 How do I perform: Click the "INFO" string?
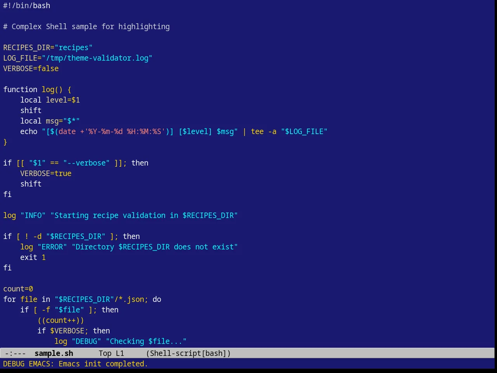point(33,215)
